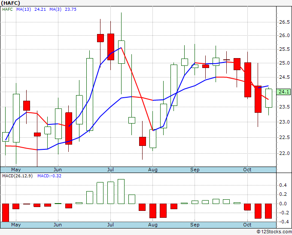292x235 pixels.
Task: Click the Aug label on price time axis
Action: (153, 170)
